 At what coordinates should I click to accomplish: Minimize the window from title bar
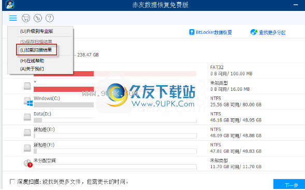(296, 5)
